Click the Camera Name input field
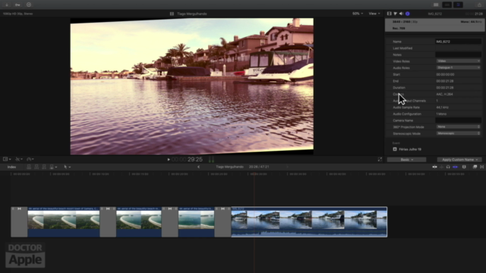This screenshot has height=273, width=486. pyautogui.click(x=458, y=121)
